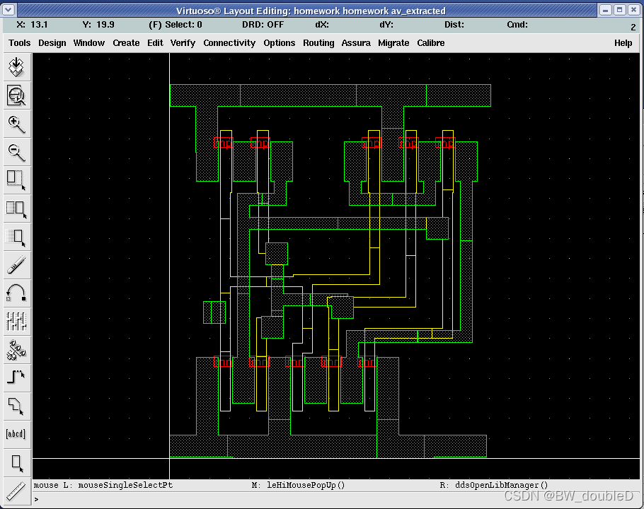Viewport: 644px width, 509px height.
Task: Click the Fit Edit zoom-to-fit icon
Action: [16, 95]
